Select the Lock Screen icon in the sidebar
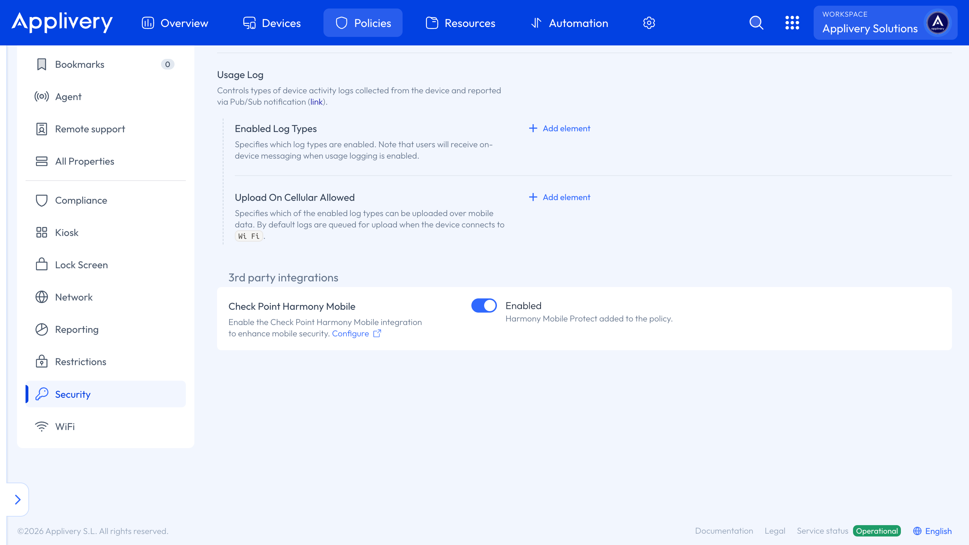 click(x=42, y=265)
